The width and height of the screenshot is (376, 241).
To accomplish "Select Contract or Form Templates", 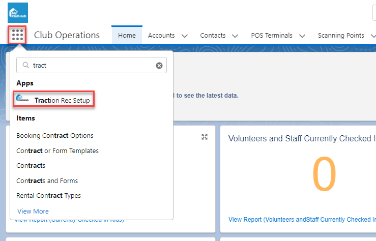I will 57,151.
